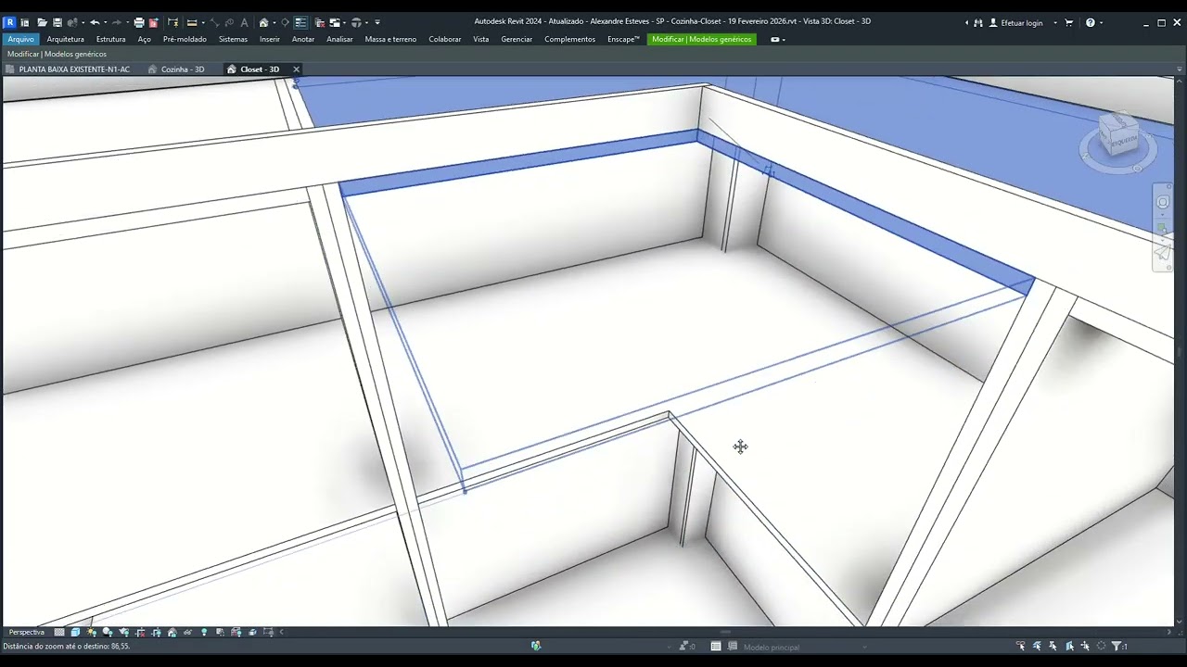
Task: Select the Text annotation tool icon
Action: click(245, 22)
